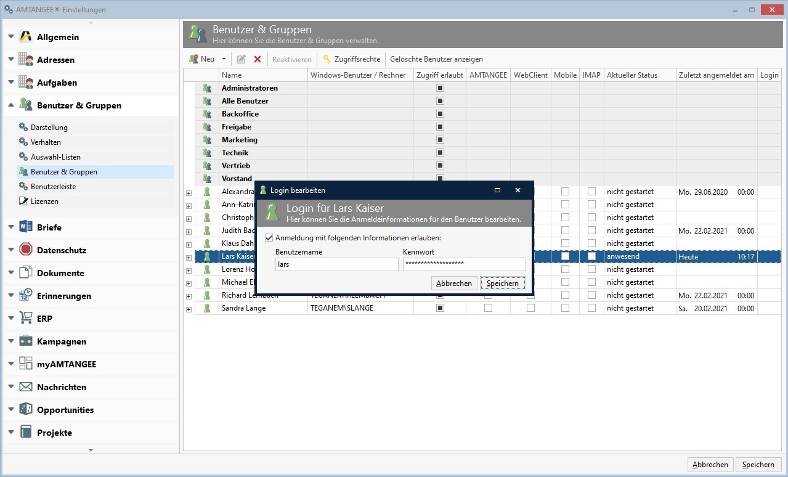Click the red delete X toolbar icon
The height and width of the screenshot is (477, 788).
258,59
